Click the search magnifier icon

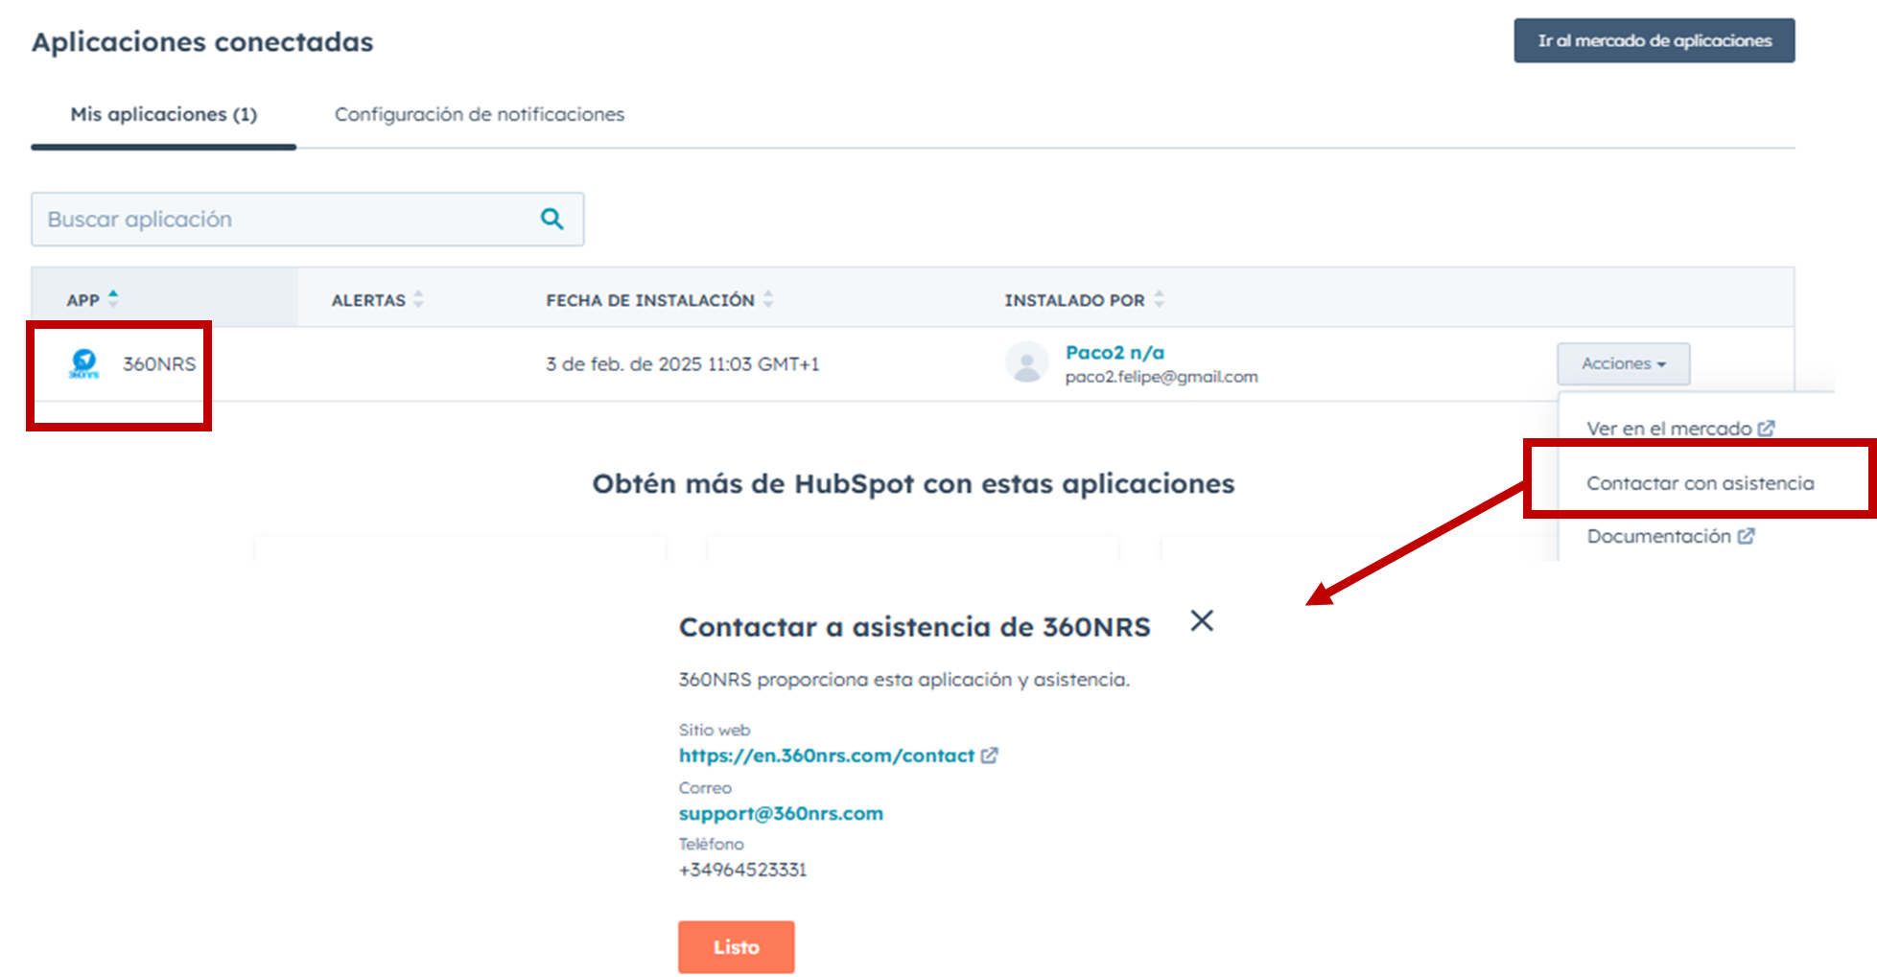coord(551,219)
